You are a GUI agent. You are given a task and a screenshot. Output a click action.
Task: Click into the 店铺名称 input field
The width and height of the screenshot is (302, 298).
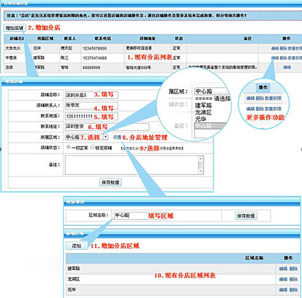91,95
